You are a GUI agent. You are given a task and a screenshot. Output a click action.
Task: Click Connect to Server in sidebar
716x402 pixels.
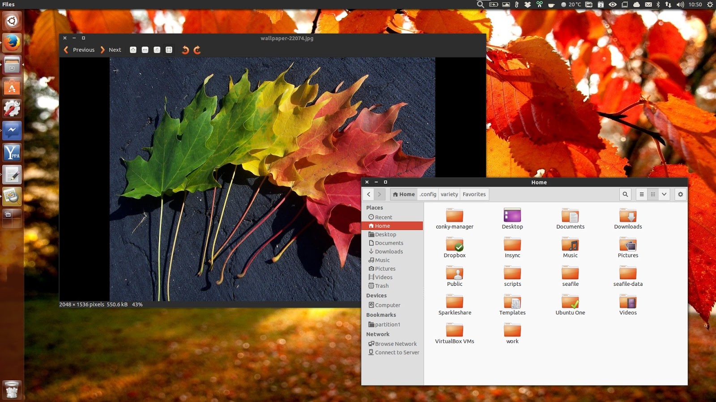(397, 352)
